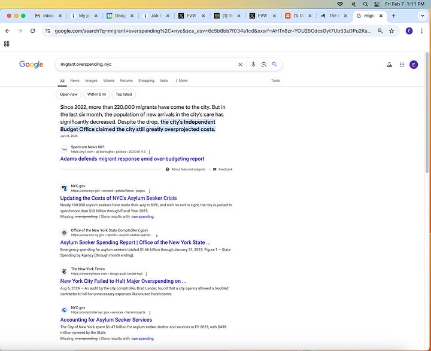Screen dimensions: 431x351
Task: Open Asylum Seeker Spending Report link
Action: click(135, 242)
